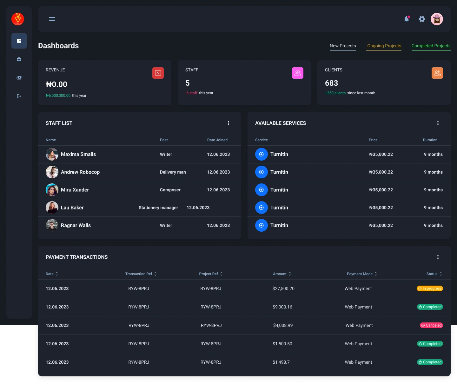Click the In progress status badge
Screen dimensions: 457x384
tap(430, 288)
